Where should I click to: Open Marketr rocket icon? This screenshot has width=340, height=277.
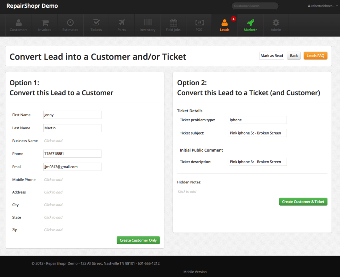(x=250, y=23)
